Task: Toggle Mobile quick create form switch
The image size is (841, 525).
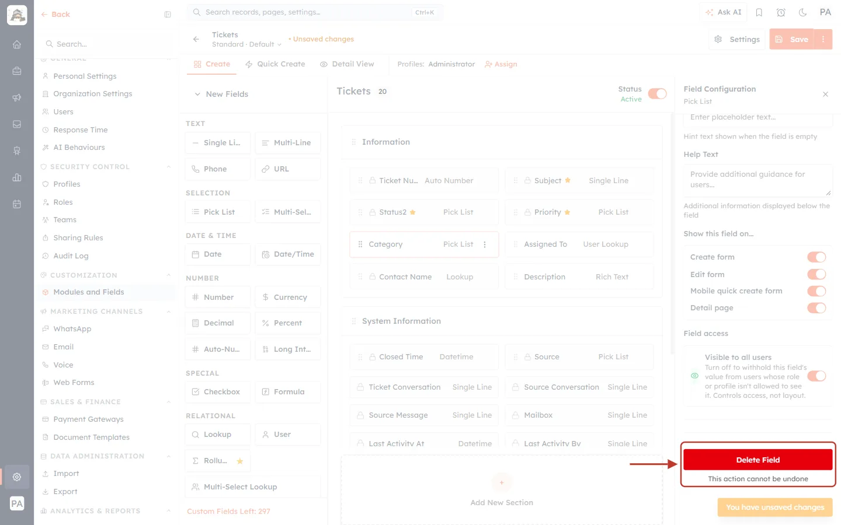Action: (816, 291)
